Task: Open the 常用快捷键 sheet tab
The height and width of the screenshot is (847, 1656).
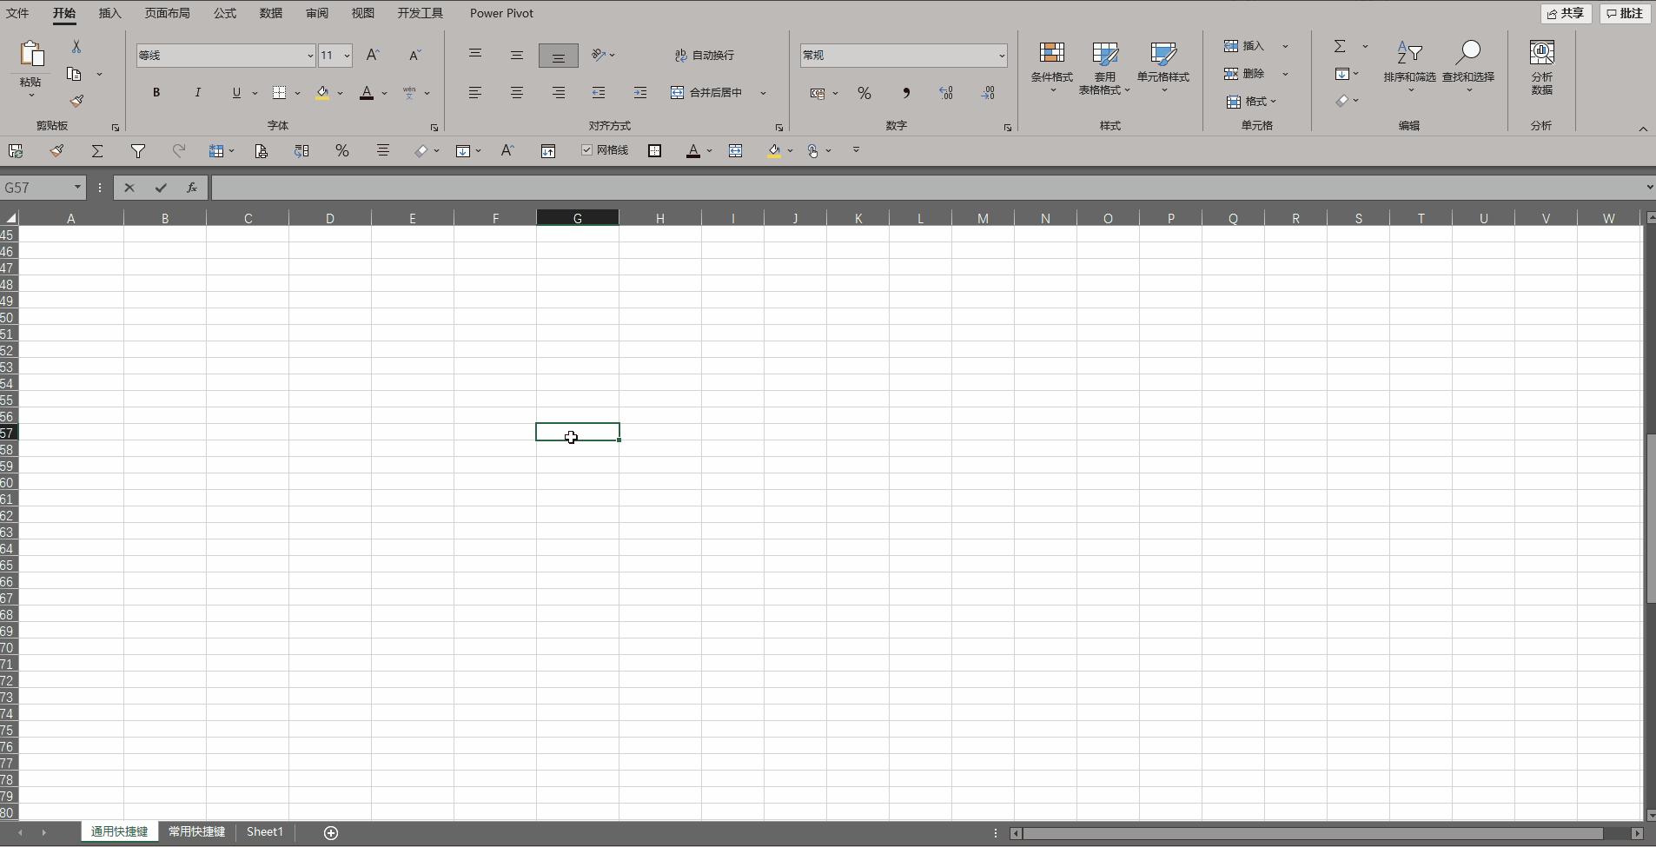Action: coord(196,831)
